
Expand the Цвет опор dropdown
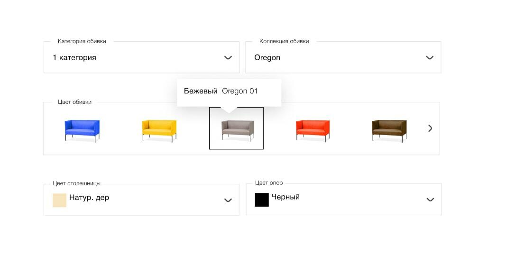click(343, 200)
